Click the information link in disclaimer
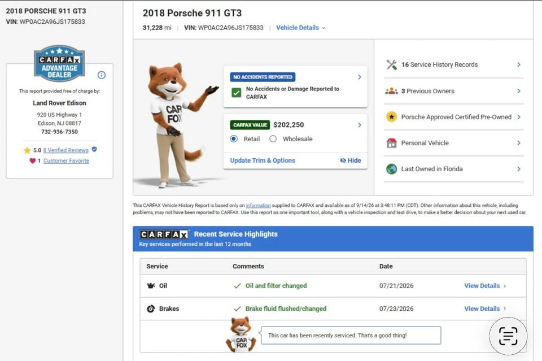 (258, 206)
